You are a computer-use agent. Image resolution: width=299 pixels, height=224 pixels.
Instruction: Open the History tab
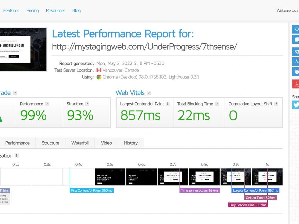click(x=131, y=143)
